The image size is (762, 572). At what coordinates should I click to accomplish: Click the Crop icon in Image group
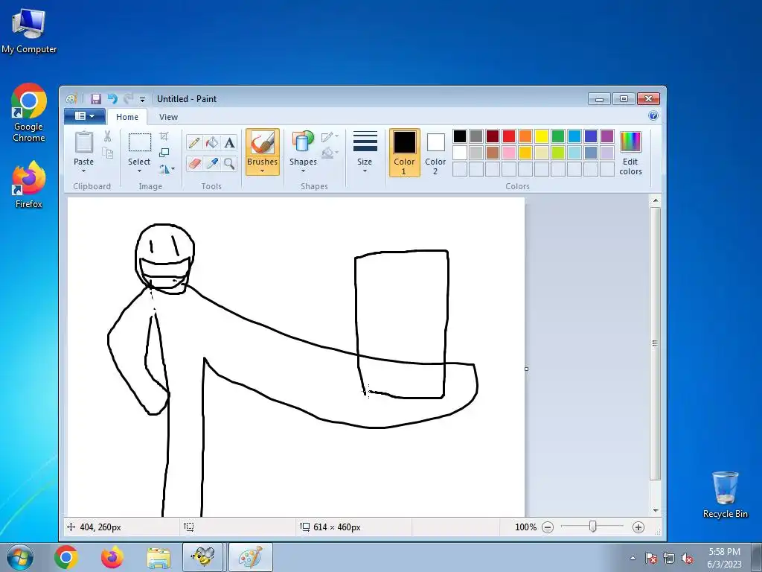pos(164,137)
